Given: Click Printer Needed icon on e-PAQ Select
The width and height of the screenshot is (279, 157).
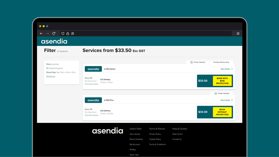Looking at the screenshot, I should 191,62.
